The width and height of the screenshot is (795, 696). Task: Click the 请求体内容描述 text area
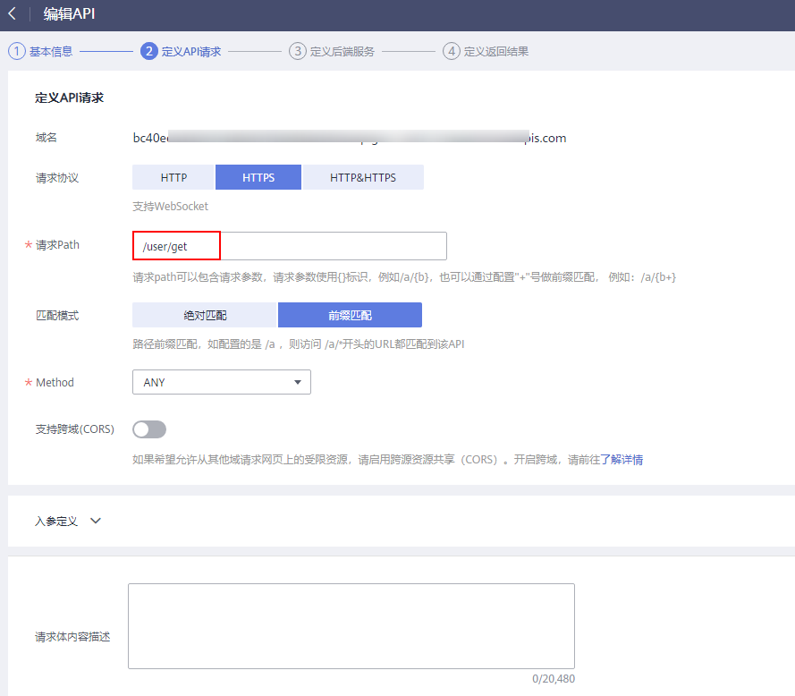pyautogui.click(x=351, y=626)
